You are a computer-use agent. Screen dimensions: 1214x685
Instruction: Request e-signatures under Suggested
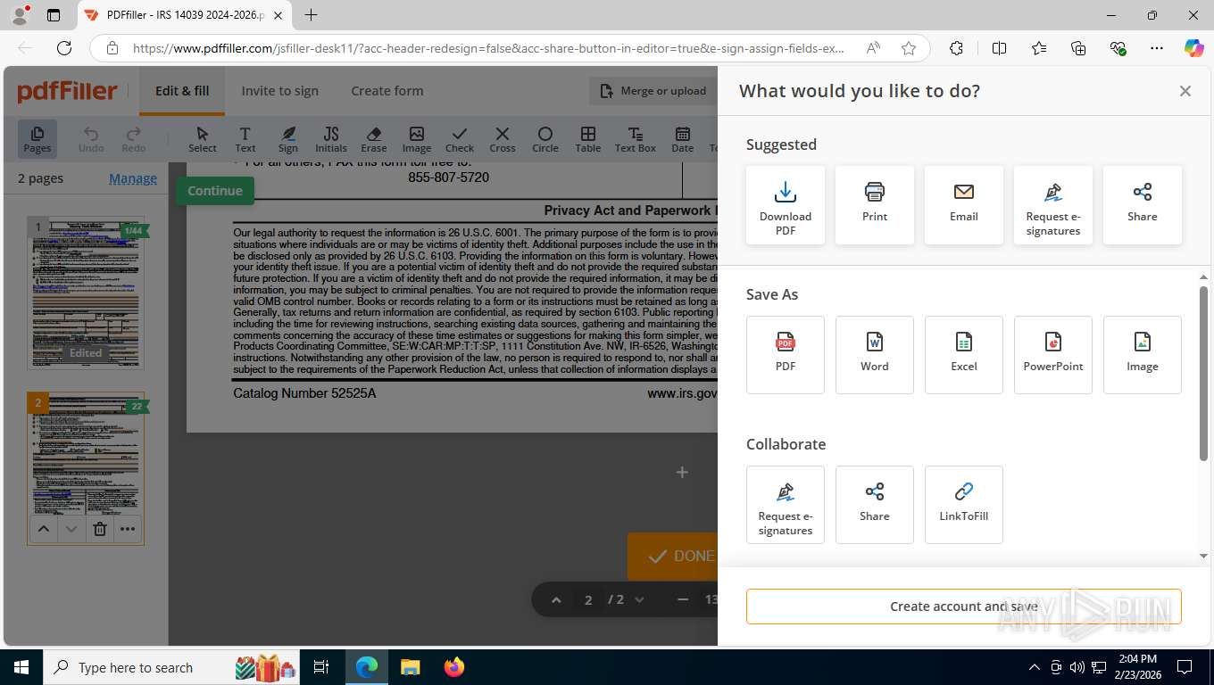pos(1053,205)
